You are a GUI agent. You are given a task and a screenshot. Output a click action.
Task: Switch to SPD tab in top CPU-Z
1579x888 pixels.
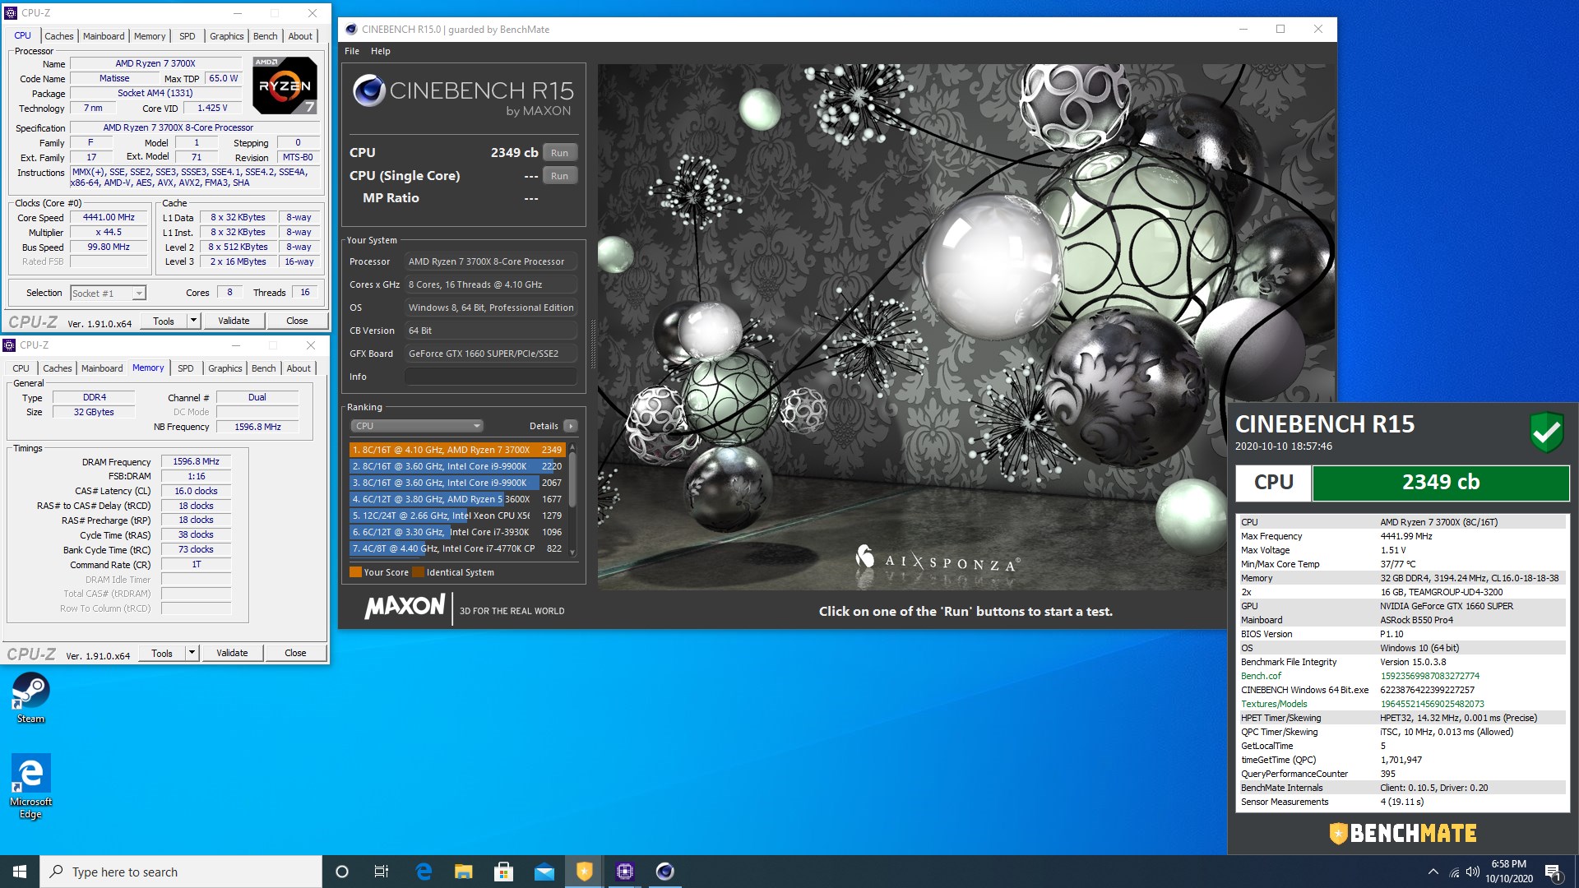[188, 36]
